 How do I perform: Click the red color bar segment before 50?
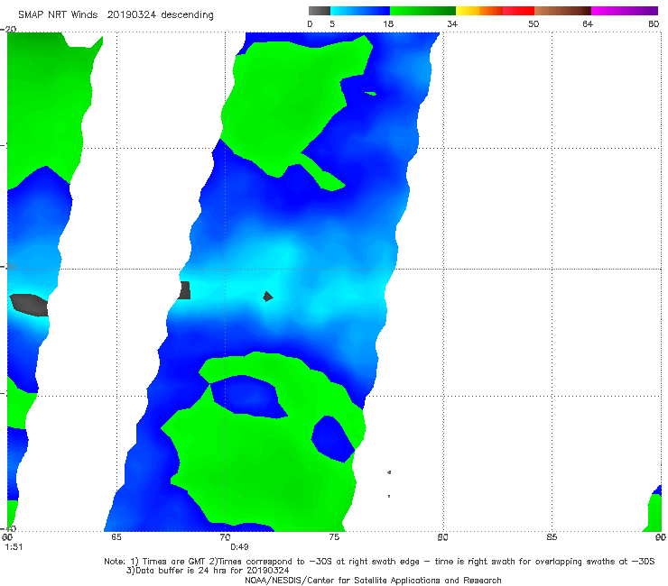pos(518,11)
